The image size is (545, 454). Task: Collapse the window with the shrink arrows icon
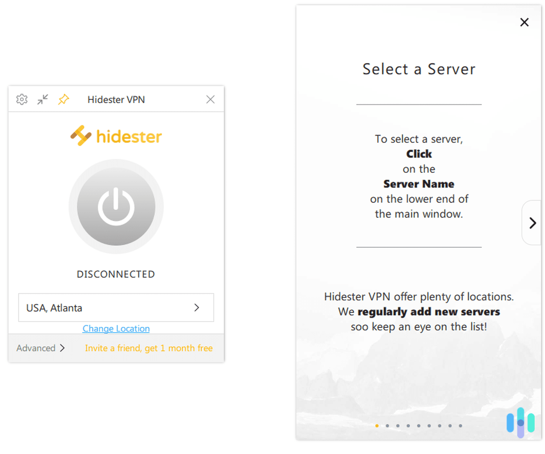click(42, 99)
